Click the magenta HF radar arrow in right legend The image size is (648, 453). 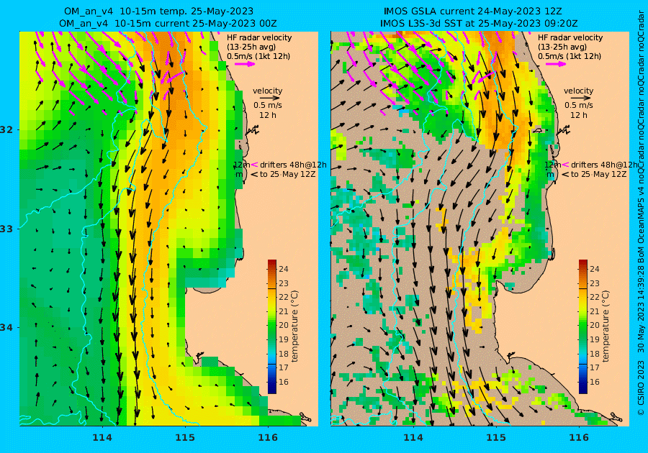coord(556,64)
